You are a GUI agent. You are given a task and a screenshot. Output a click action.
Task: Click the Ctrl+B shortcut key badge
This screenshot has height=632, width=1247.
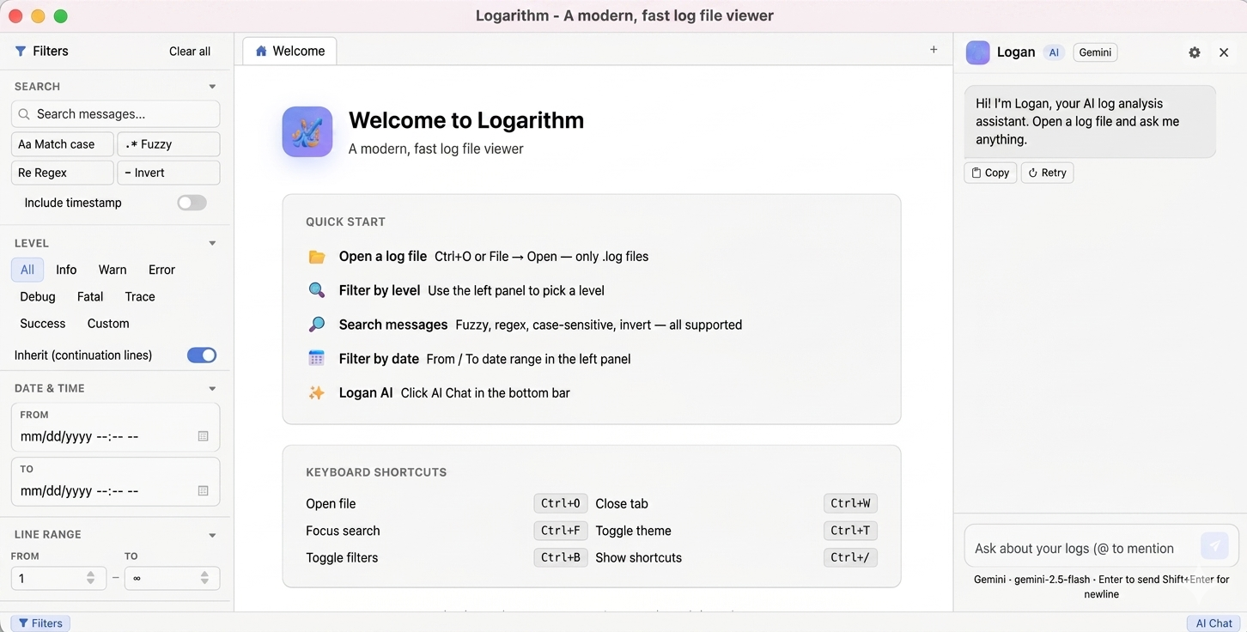(x=561, y=557)
